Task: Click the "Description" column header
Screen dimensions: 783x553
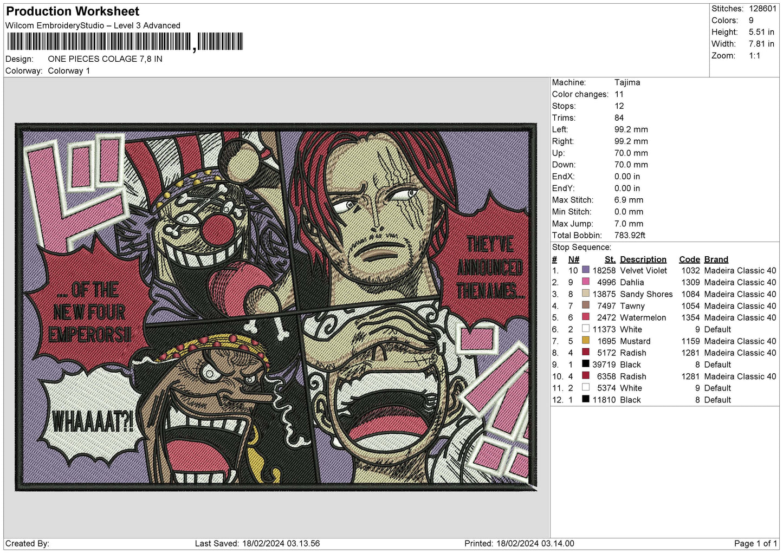Action: pos(643,259)
